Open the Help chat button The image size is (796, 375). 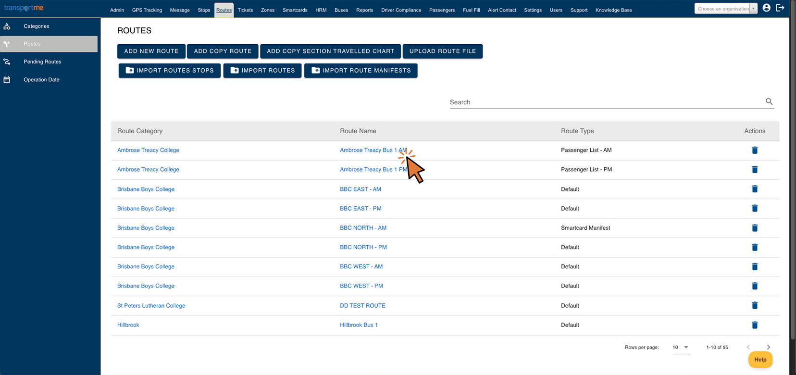click(760, 360)
